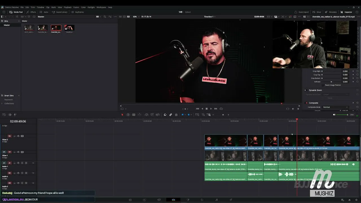Screen dimensions: 361x203
Task: Open the Effects panel
Action: point(31,12)
